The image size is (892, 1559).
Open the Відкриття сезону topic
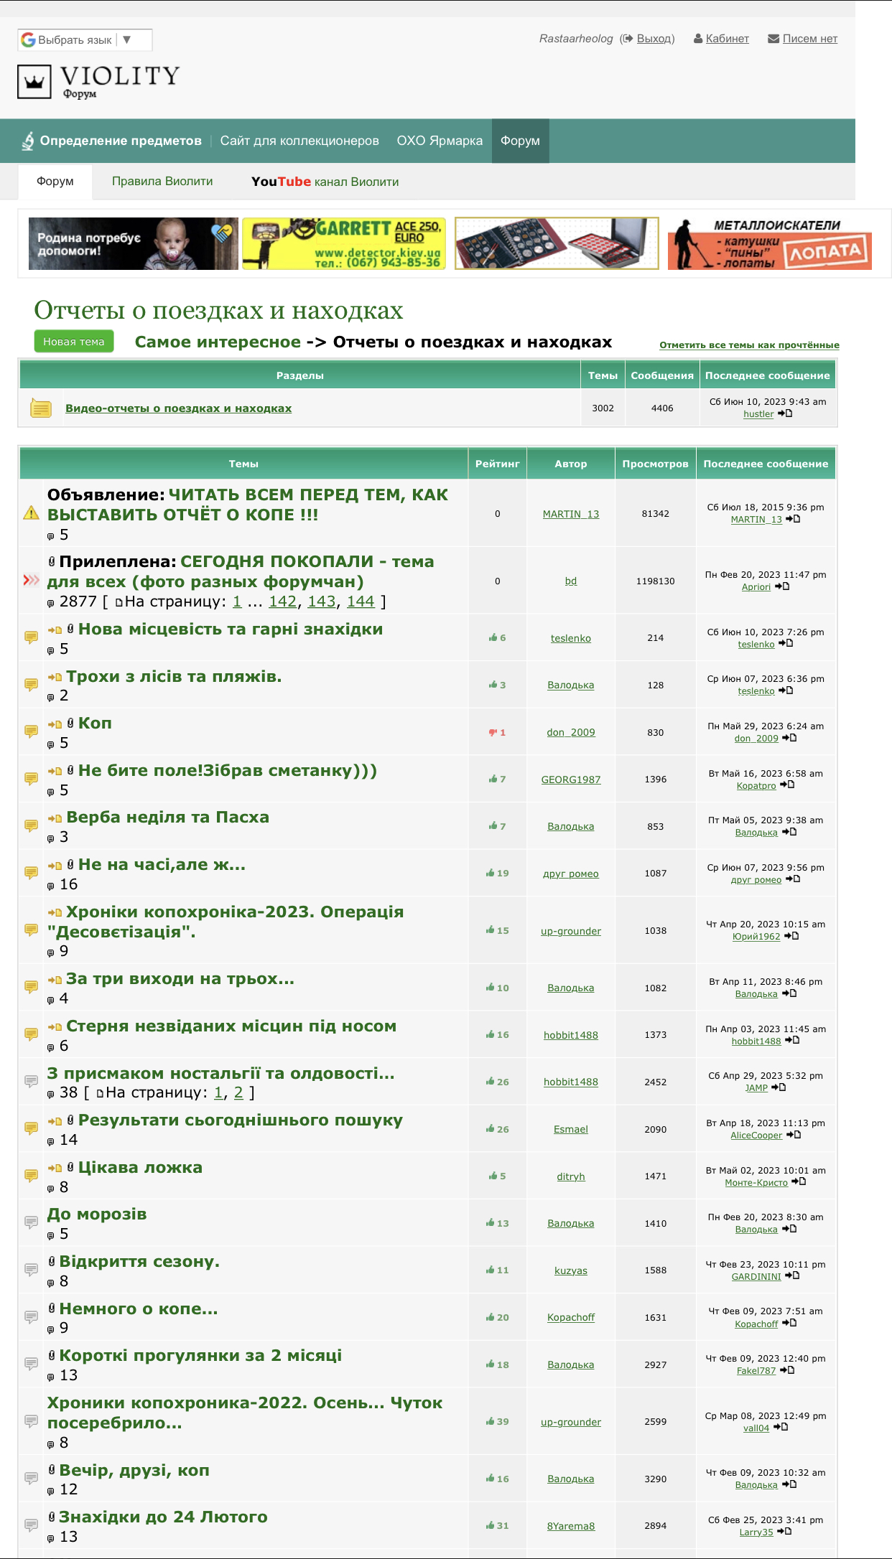point(139,1262)
